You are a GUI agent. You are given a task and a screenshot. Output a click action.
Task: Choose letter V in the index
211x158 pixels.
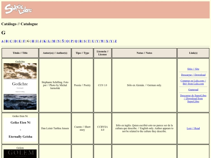98,41
